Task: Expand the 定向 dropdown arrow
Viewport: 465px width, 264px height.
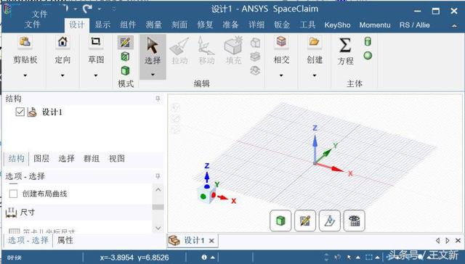Action: (x=62, y=75)
